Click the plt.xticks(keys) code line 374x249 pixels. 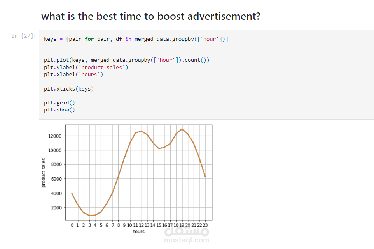[x=68, y=89]
